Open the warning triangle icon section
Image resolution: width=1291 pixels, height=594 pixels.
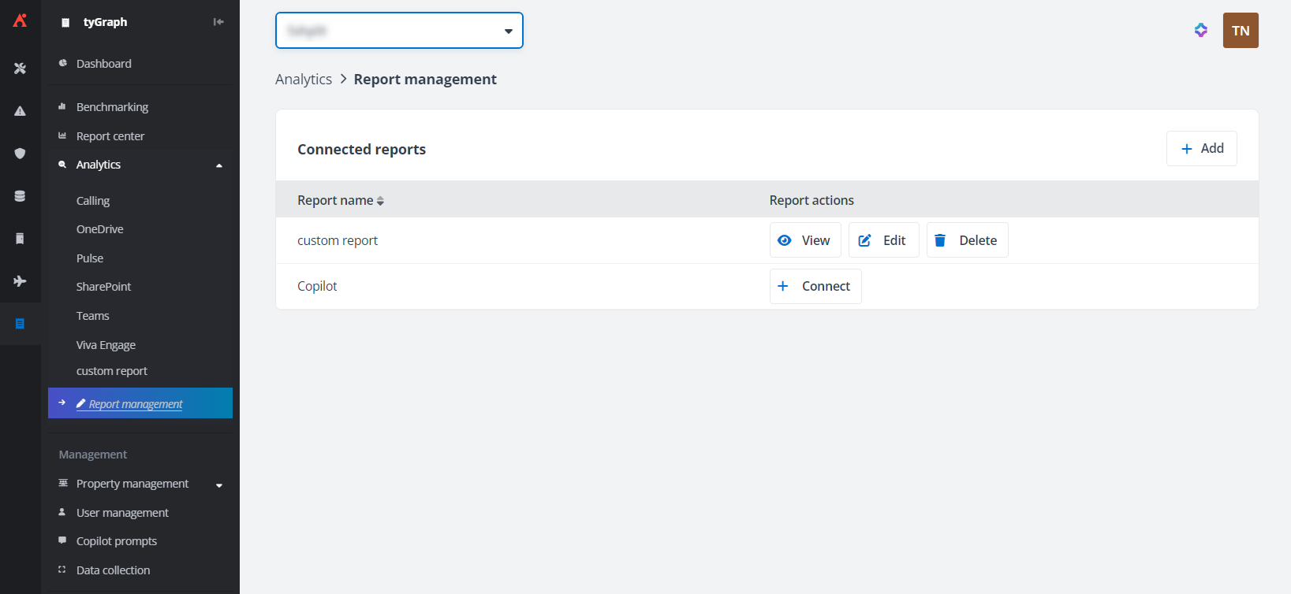point(20,111)
